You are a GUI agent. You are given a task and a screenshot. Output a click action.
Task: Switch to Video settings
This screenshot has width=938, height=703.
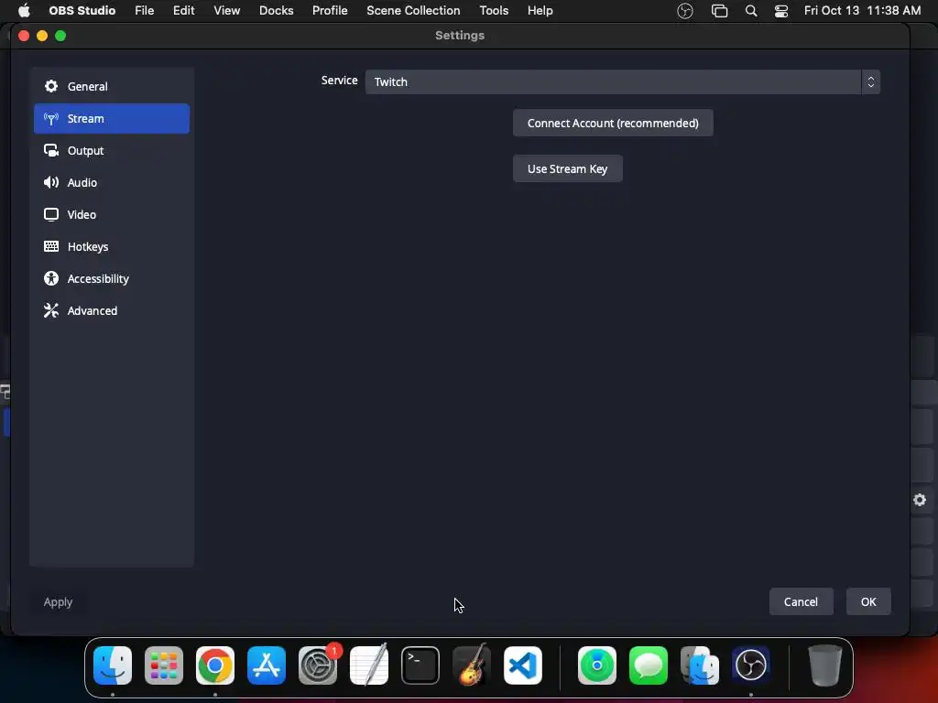pyautogui.click(x=111, y=214)
